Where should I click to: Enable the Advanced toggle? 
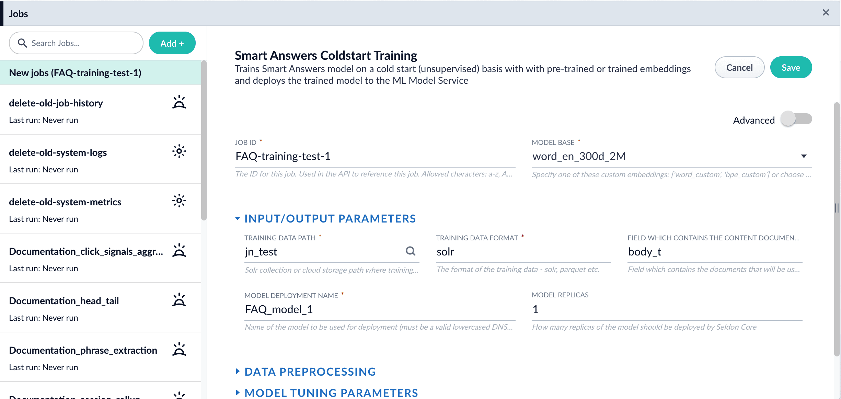pyautogui.click(x=796, y=119)
